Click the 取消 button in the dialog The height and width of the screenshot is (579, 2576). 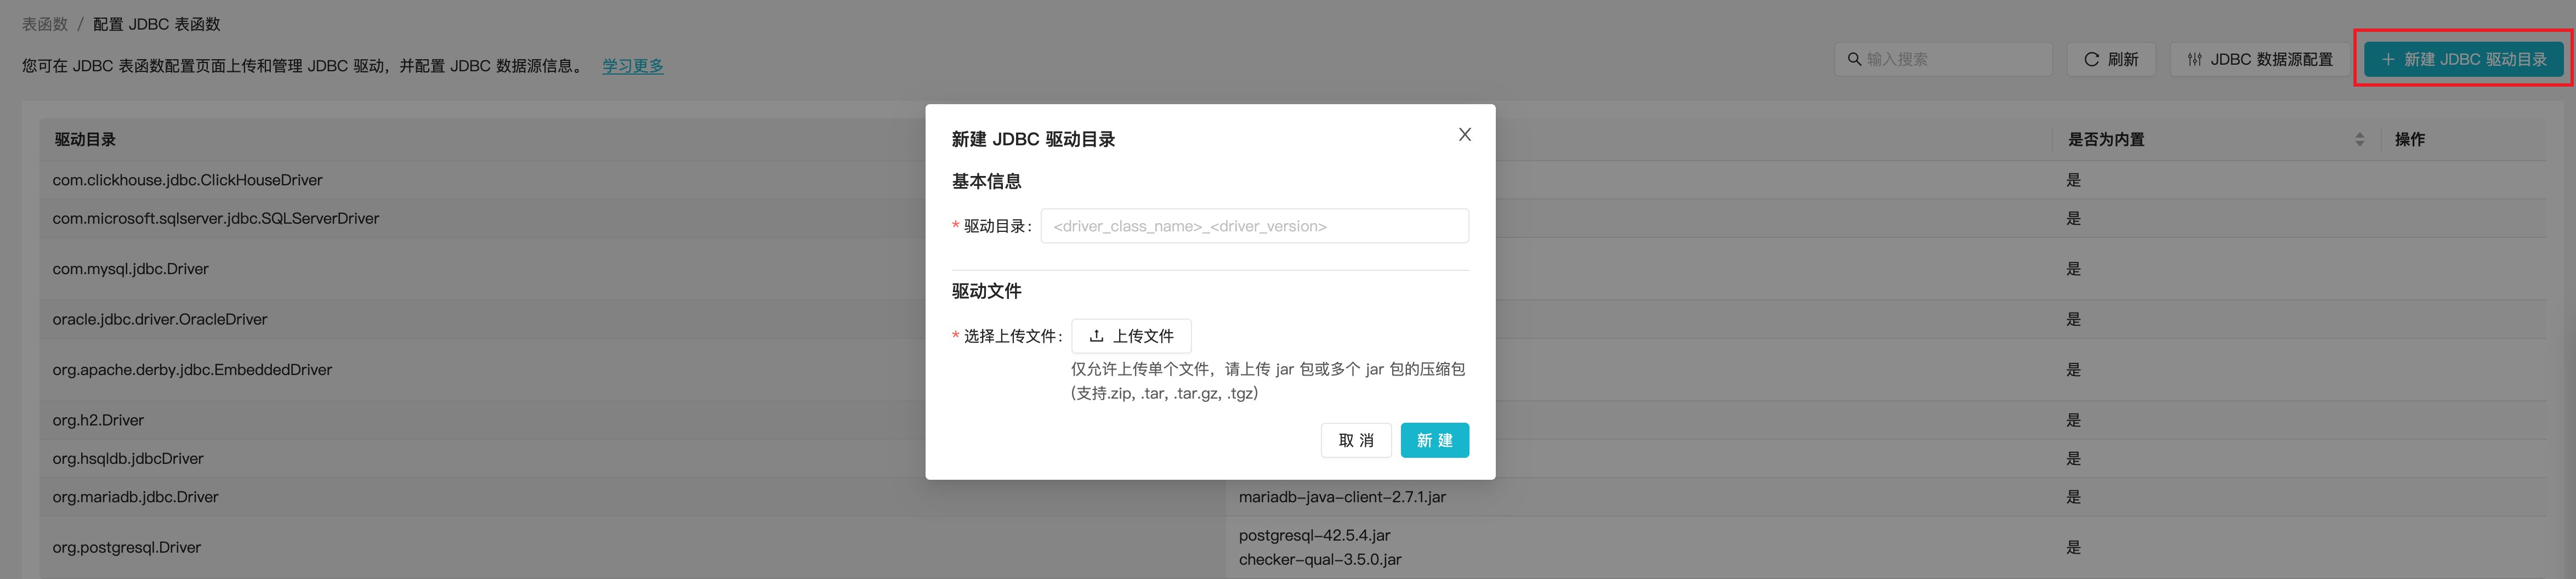click(x=1356, y=440)
